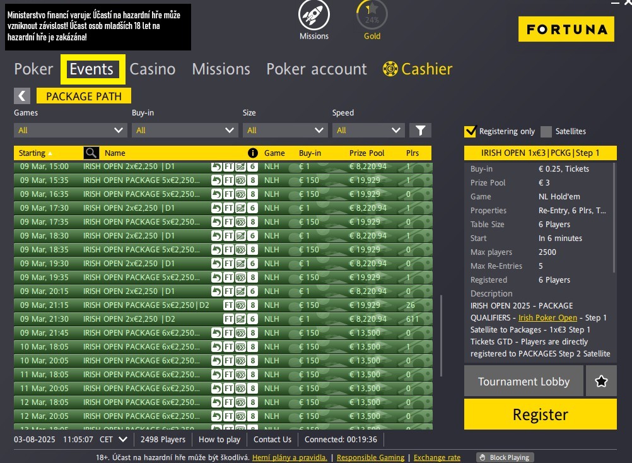
Task: Select the Events tab
Action: click(x=91, y=69)
